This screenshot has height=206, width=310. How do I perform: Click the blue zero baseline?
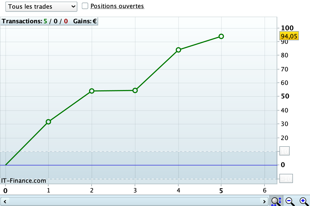138,165
